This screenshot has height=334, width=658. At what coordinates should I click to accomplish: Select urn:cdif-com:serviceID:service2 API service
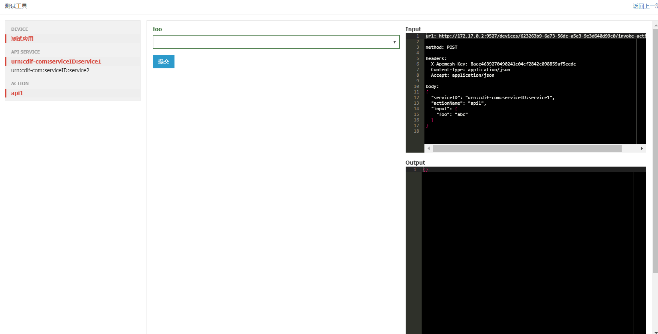click(50, 70)
